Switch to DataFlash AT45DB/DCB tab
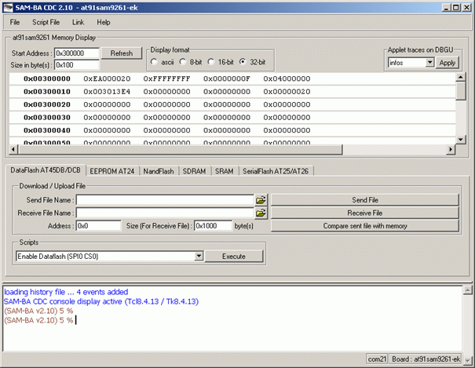This screenshot has width=475, height=368. coord(46,170)
